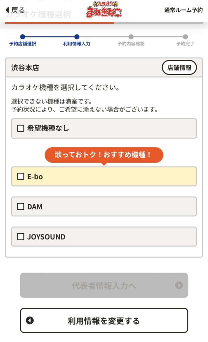Click the 利用情報入力 step label

pyautogui.click(x=77, y=44)
